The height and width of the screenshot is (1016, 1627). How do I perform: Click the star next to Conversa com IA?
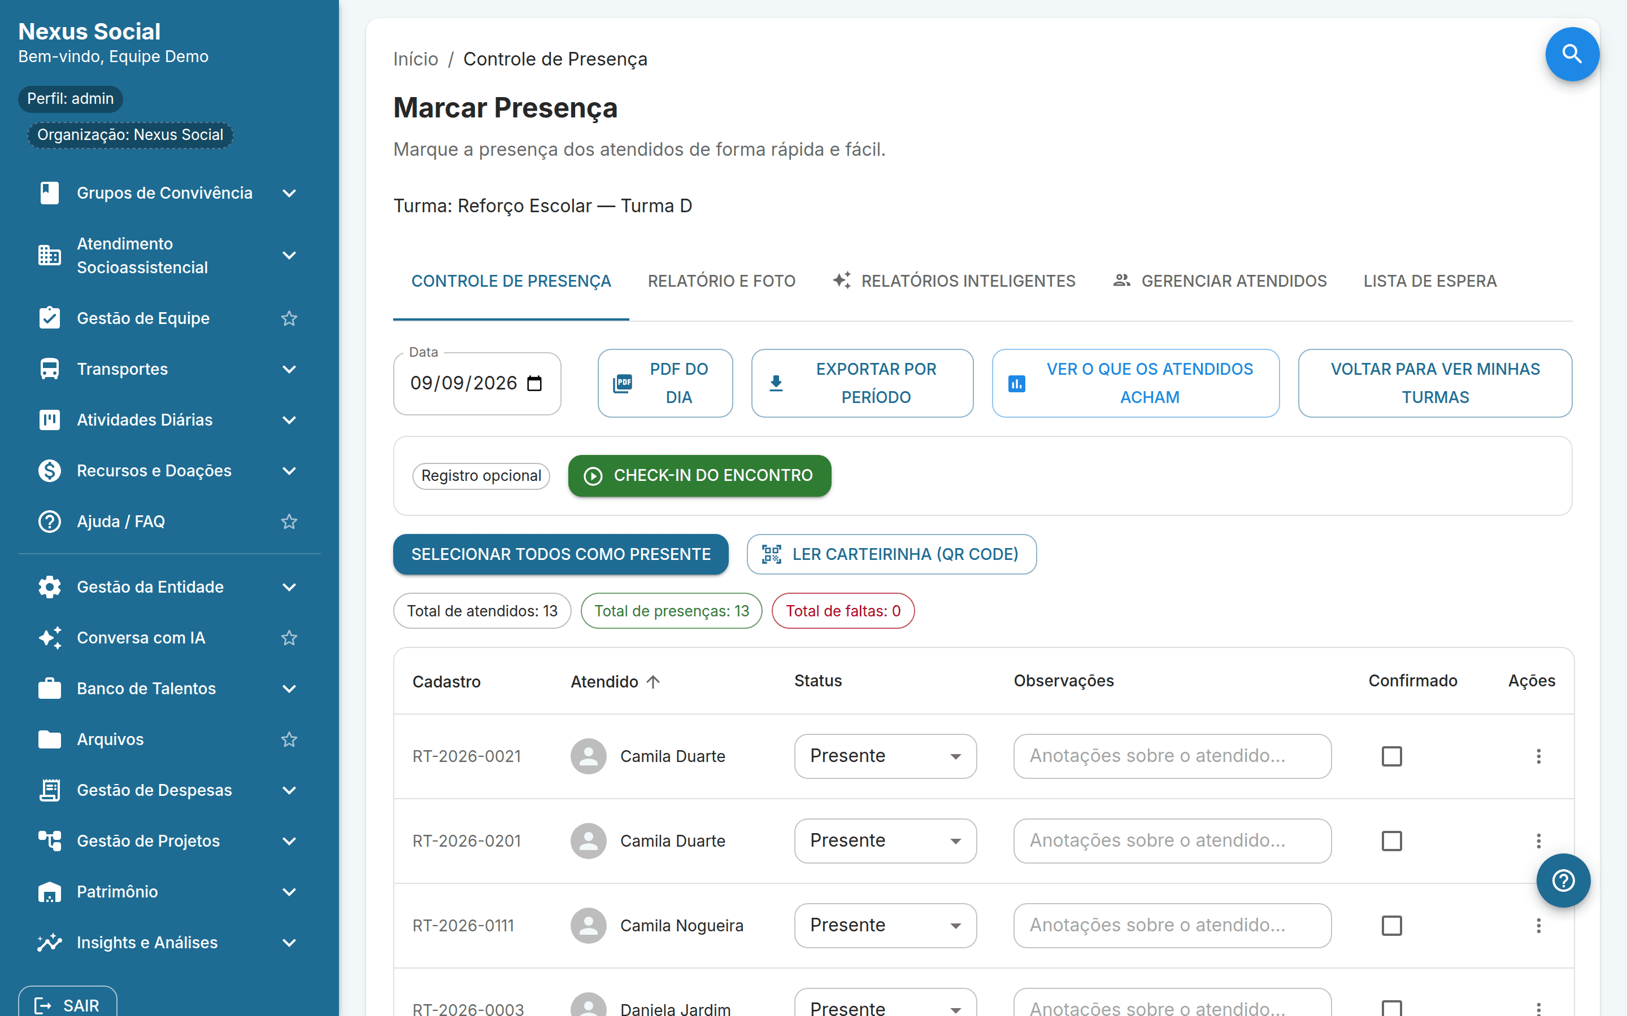click(289, 638)
